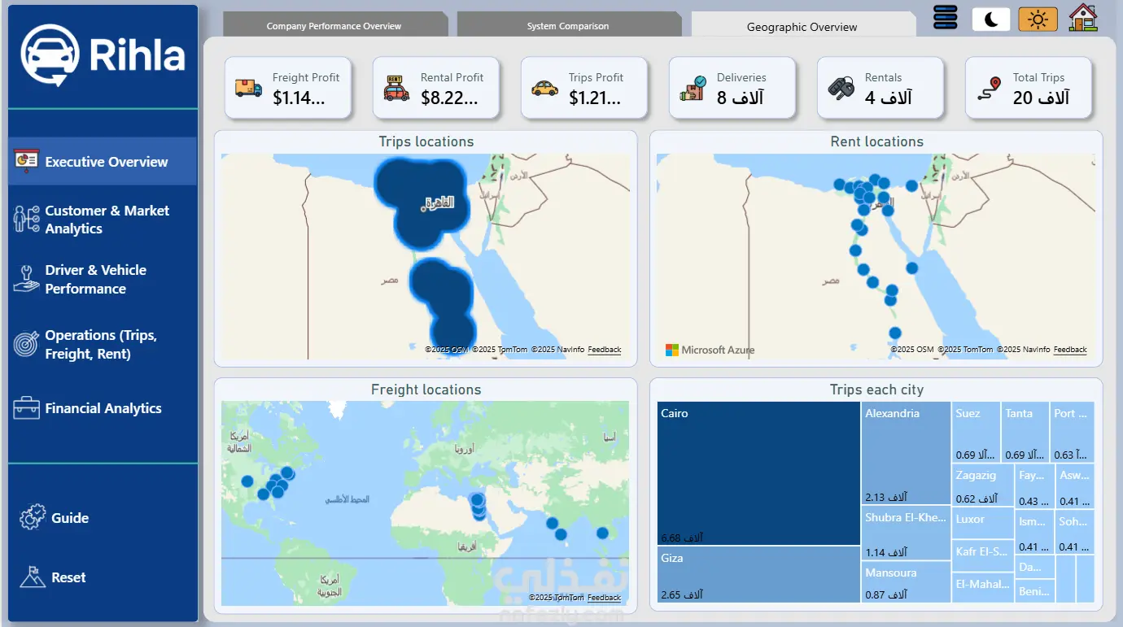Open the Company Performance Overview tab

click(334, 26)
